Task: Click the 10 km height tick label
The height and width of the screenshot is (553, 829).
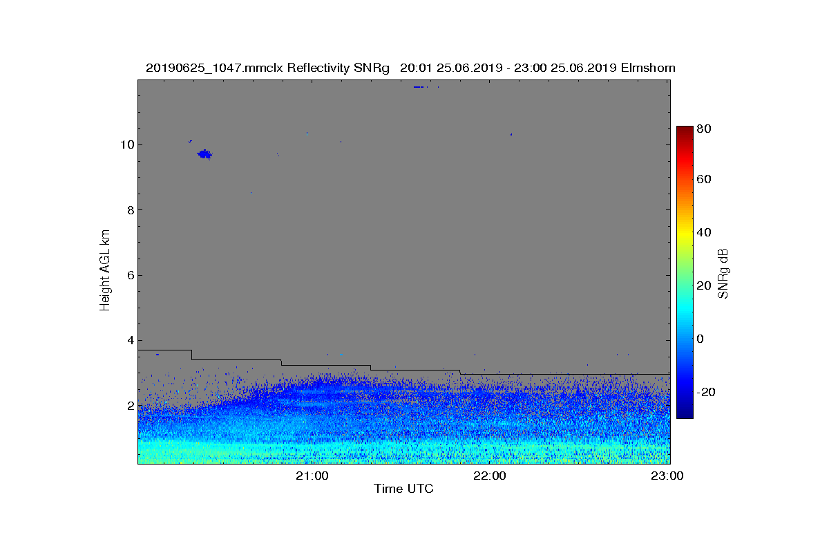Action: (126, 144)
